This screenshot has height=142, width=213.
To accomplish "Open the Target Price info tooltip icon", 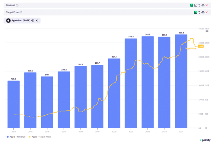I will [x=21, y=12].
